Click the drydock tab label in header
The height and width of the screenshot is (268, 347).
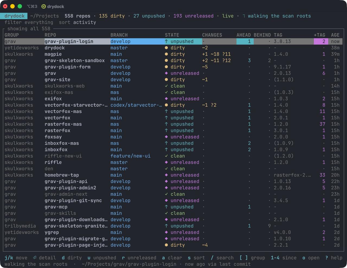(x=14, y=16)
